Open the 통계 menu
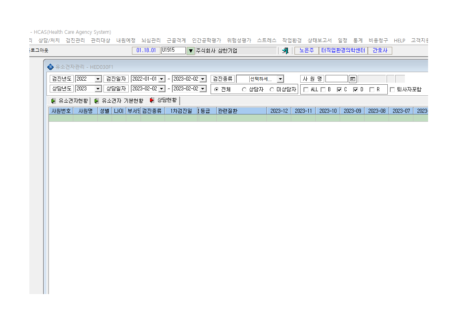The height and width of the screenshot is (323, 457). pos(358,40)
